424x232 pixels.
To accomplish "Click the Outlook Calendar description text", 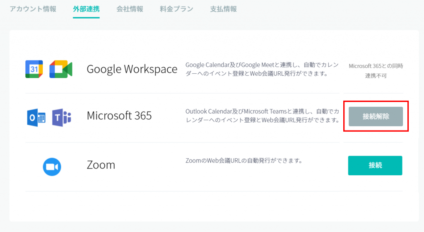I will pos(262,116).
